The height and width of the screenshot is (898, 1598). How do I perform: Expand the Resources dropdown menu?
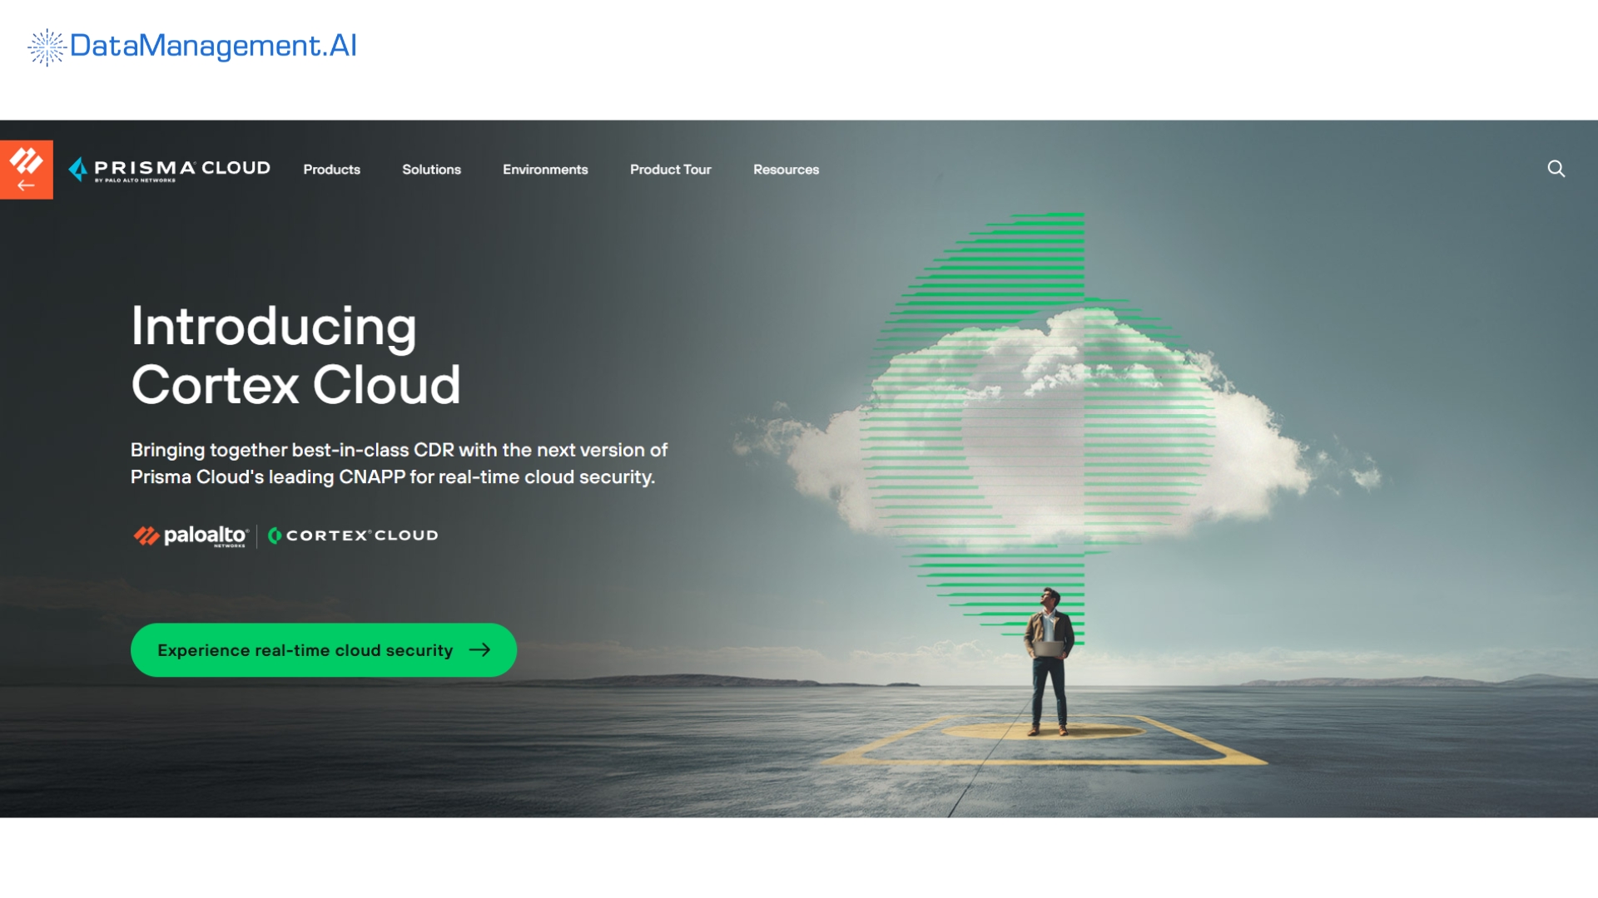pyautogui.click(x=786, y=169)
